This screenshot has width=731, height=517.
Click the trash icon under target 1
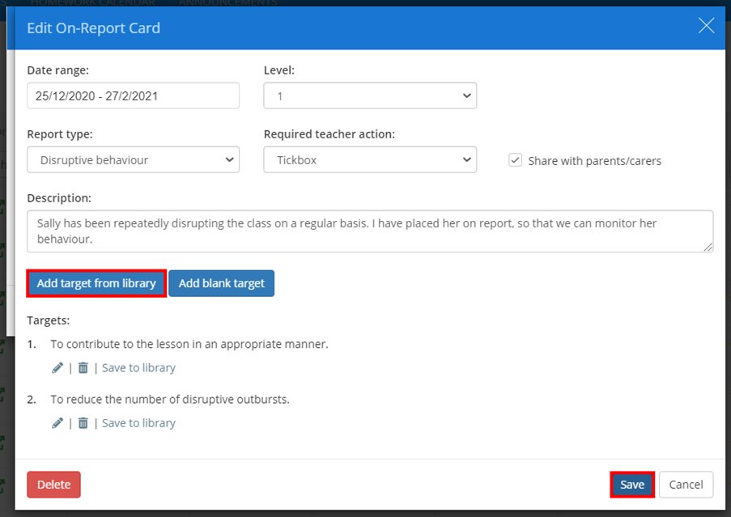coord(82,367)
